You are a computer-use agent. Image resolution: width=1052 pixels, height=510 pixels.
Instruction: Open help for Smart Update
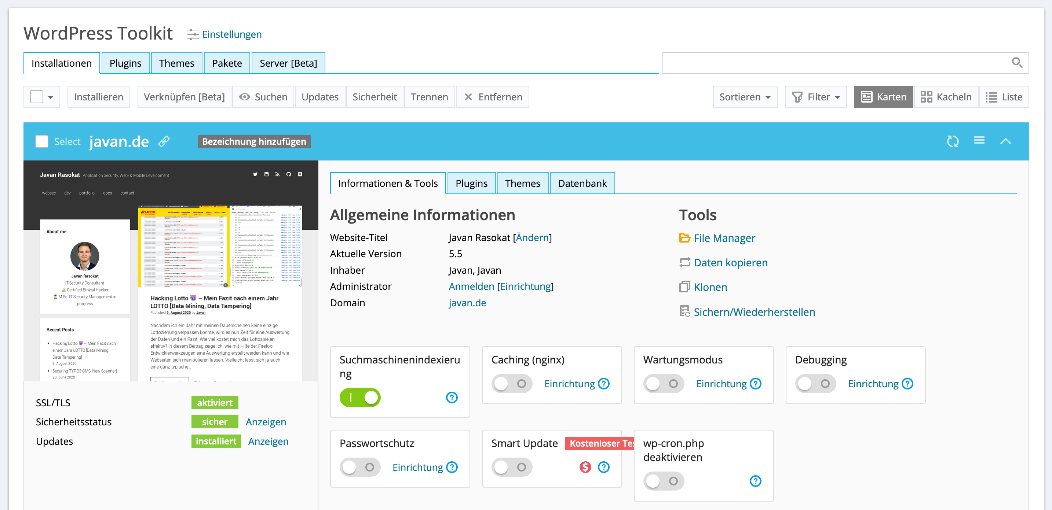(x=604, y=467)
